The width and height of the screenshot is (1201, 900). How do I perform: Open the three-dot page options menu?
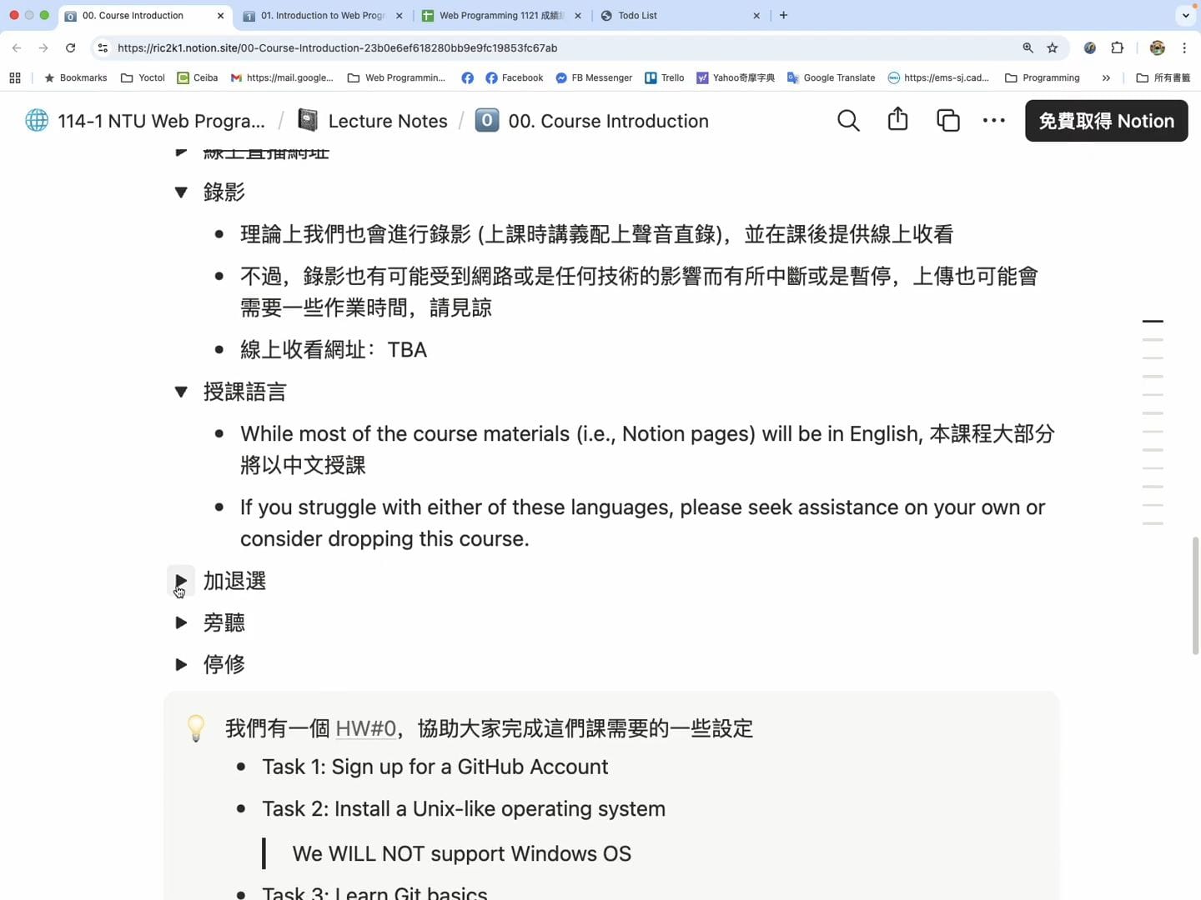993,121
